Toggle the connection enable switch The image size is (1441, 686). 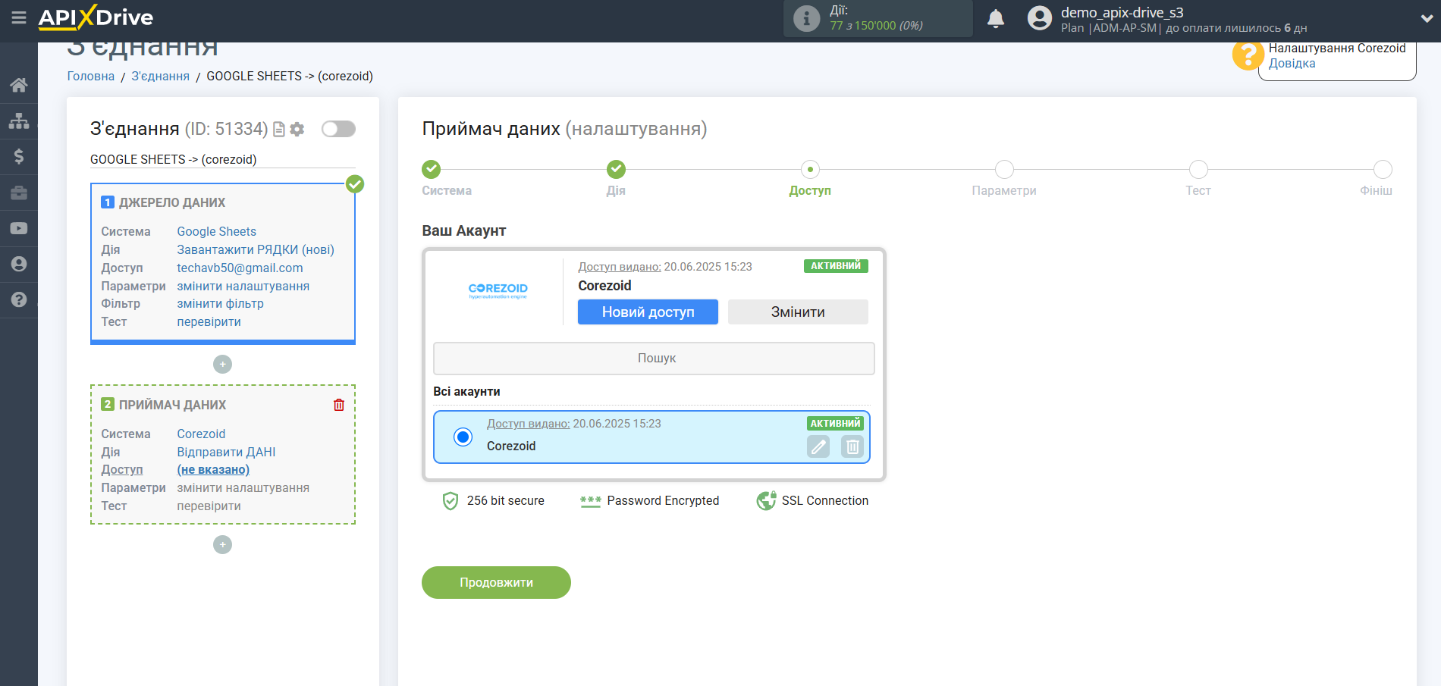pos(338,129)
